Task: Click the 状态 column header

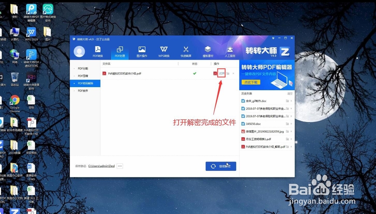Action: coord(194,64)
